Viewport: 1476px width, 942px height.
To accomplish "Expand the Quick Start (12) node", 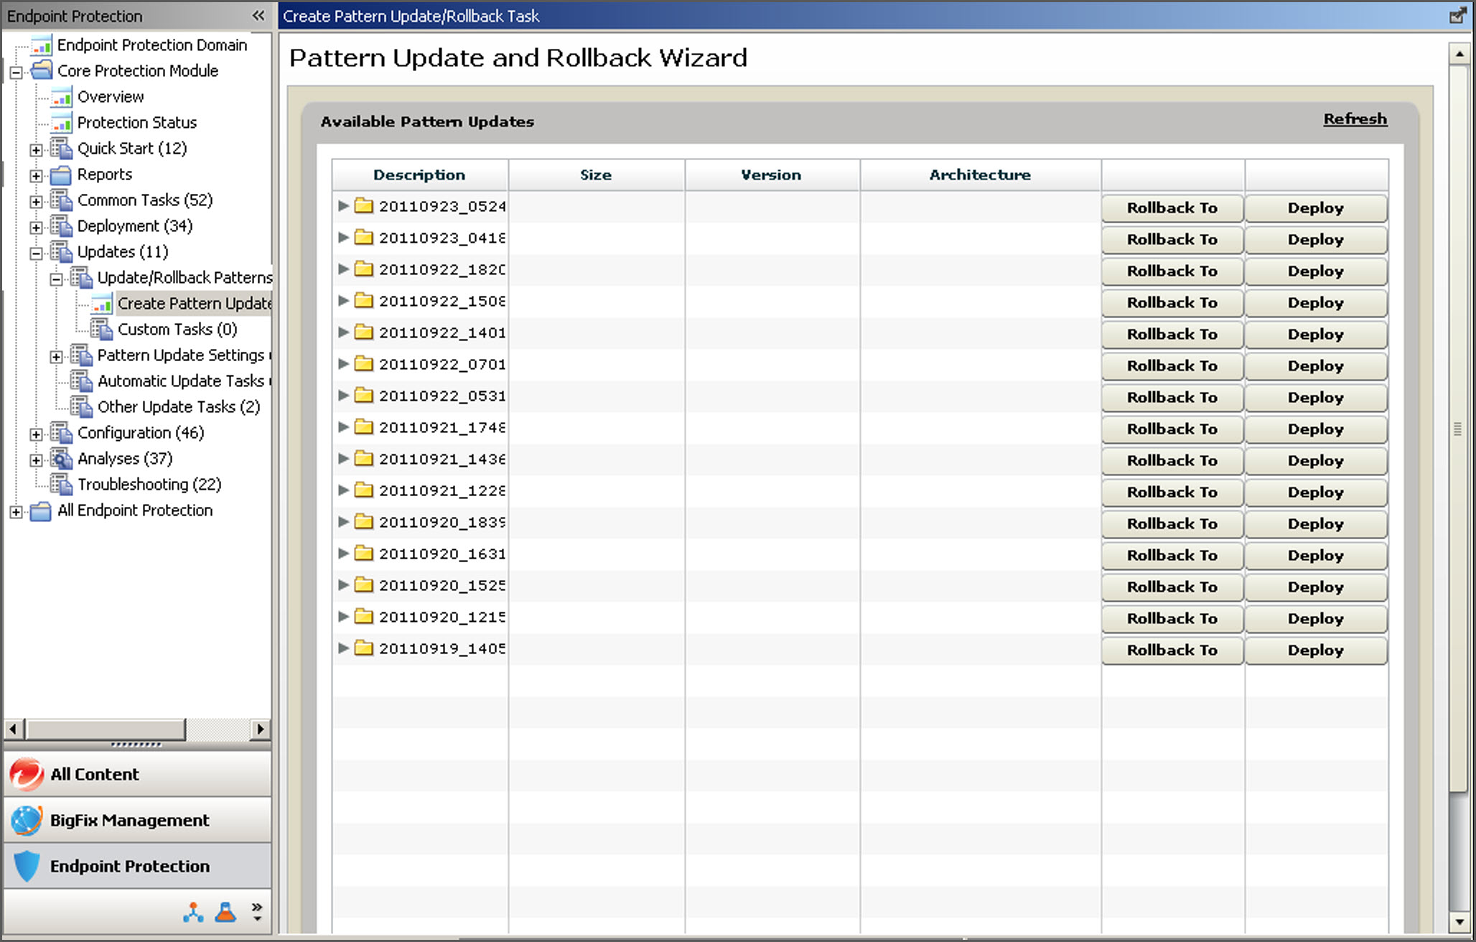I will pyautogui.click(x=36, y=149).
